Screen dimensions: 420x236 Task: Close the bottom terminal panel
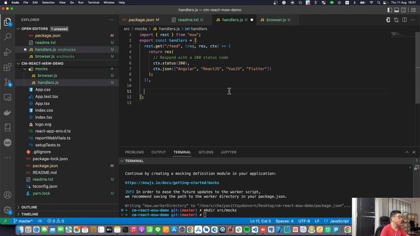tap(414, 152)
